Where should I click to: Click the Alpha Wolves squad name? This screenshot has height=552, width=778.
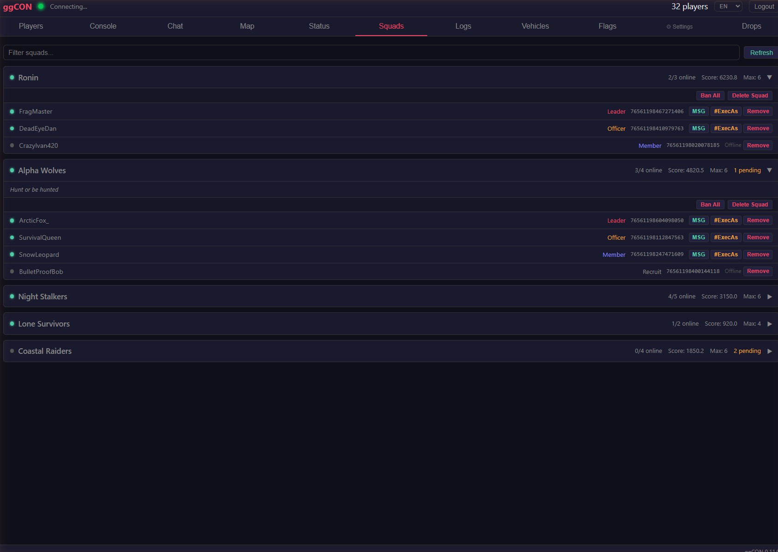(x=42, y=170)
